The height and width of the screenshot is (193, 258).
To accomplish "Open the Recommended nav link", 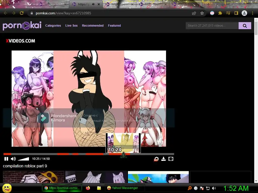I will (93, 26).
